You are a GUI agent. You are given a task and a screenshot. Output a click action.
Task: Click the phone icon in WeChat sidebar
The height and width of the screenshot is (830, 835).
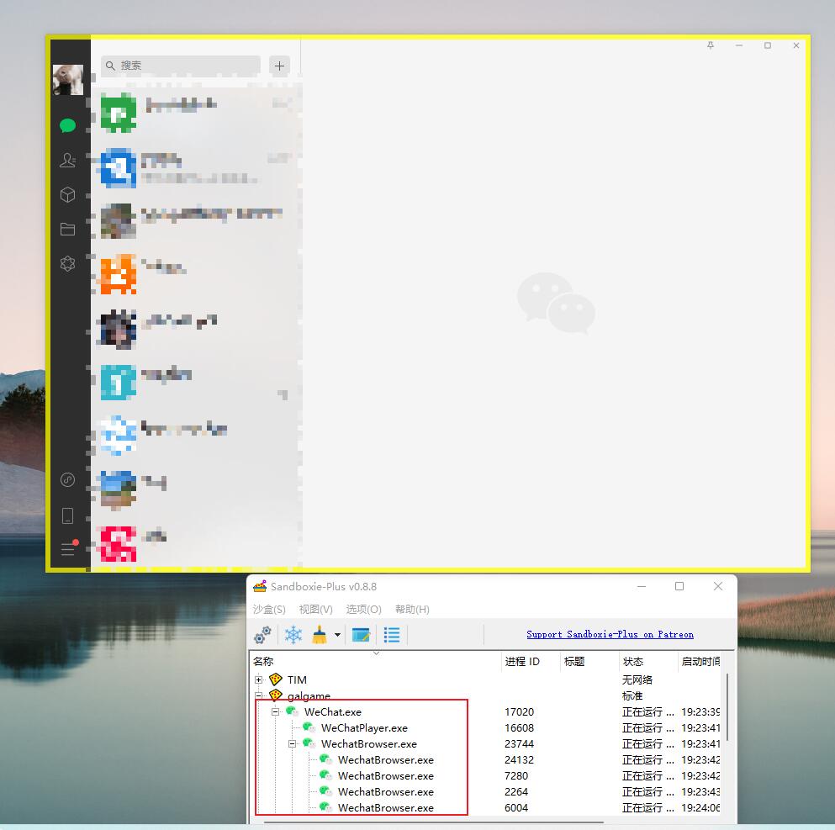click(x=68, y=515)
